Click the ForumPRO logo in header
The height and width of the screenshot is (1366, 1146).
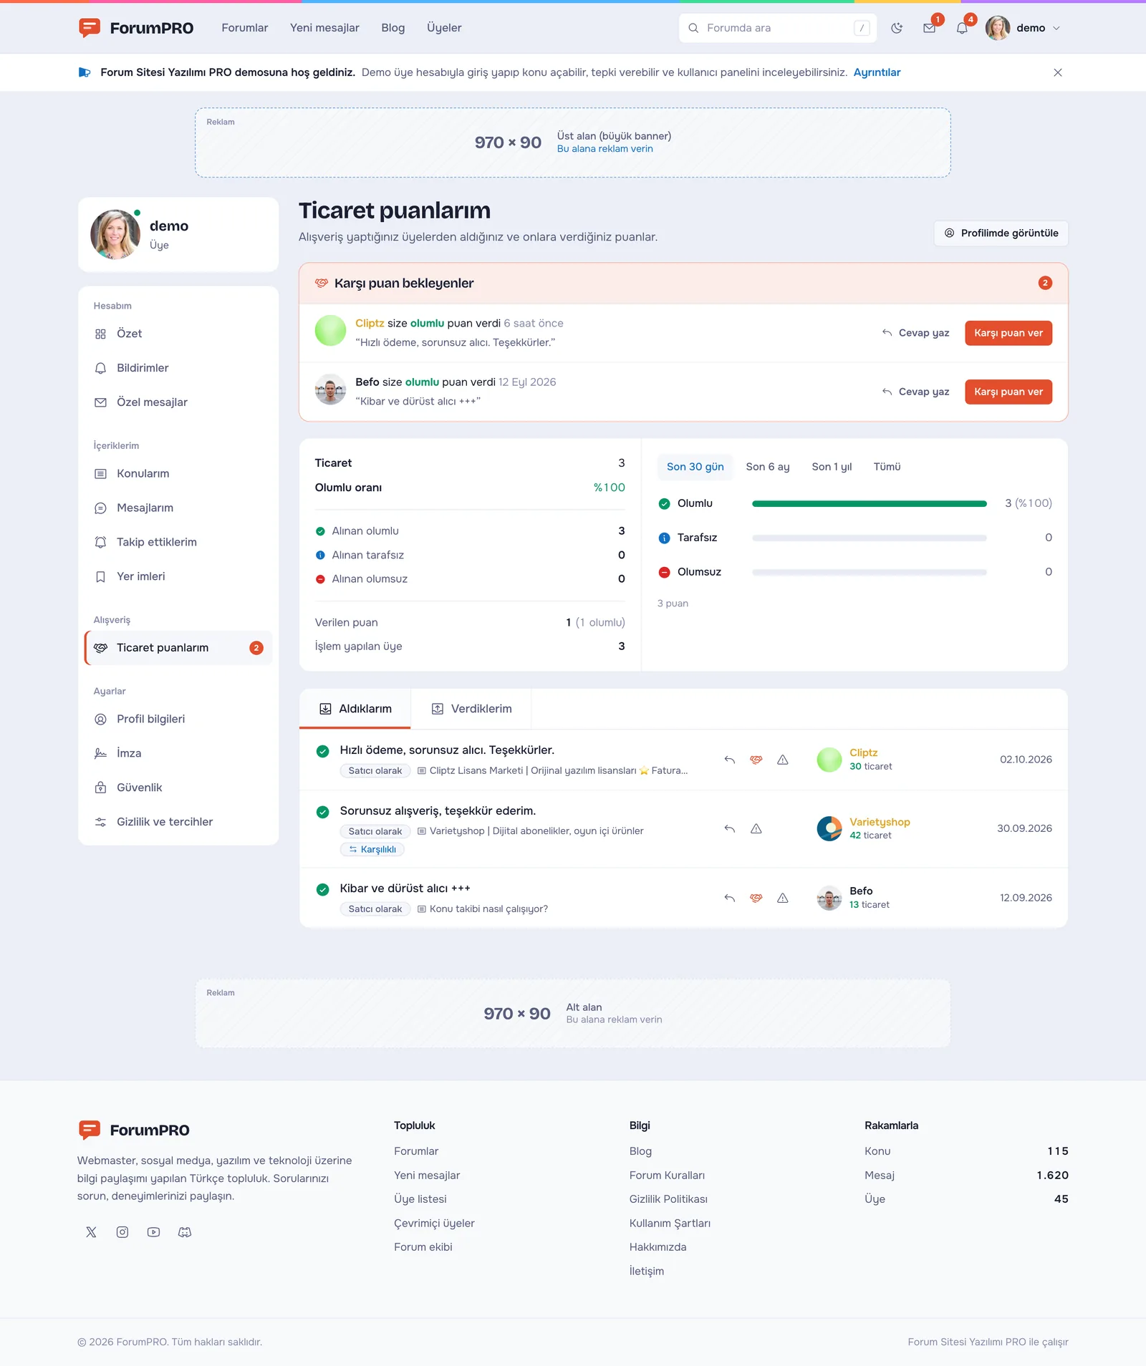coord(136,28)
